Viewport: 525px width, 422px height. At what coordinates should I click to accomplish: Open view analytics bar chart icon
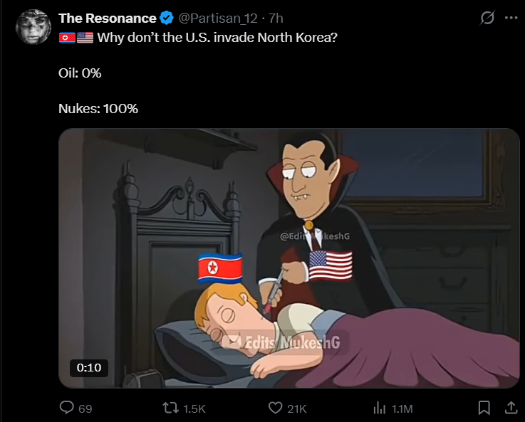pyautogui.click(x=380, y=408)
